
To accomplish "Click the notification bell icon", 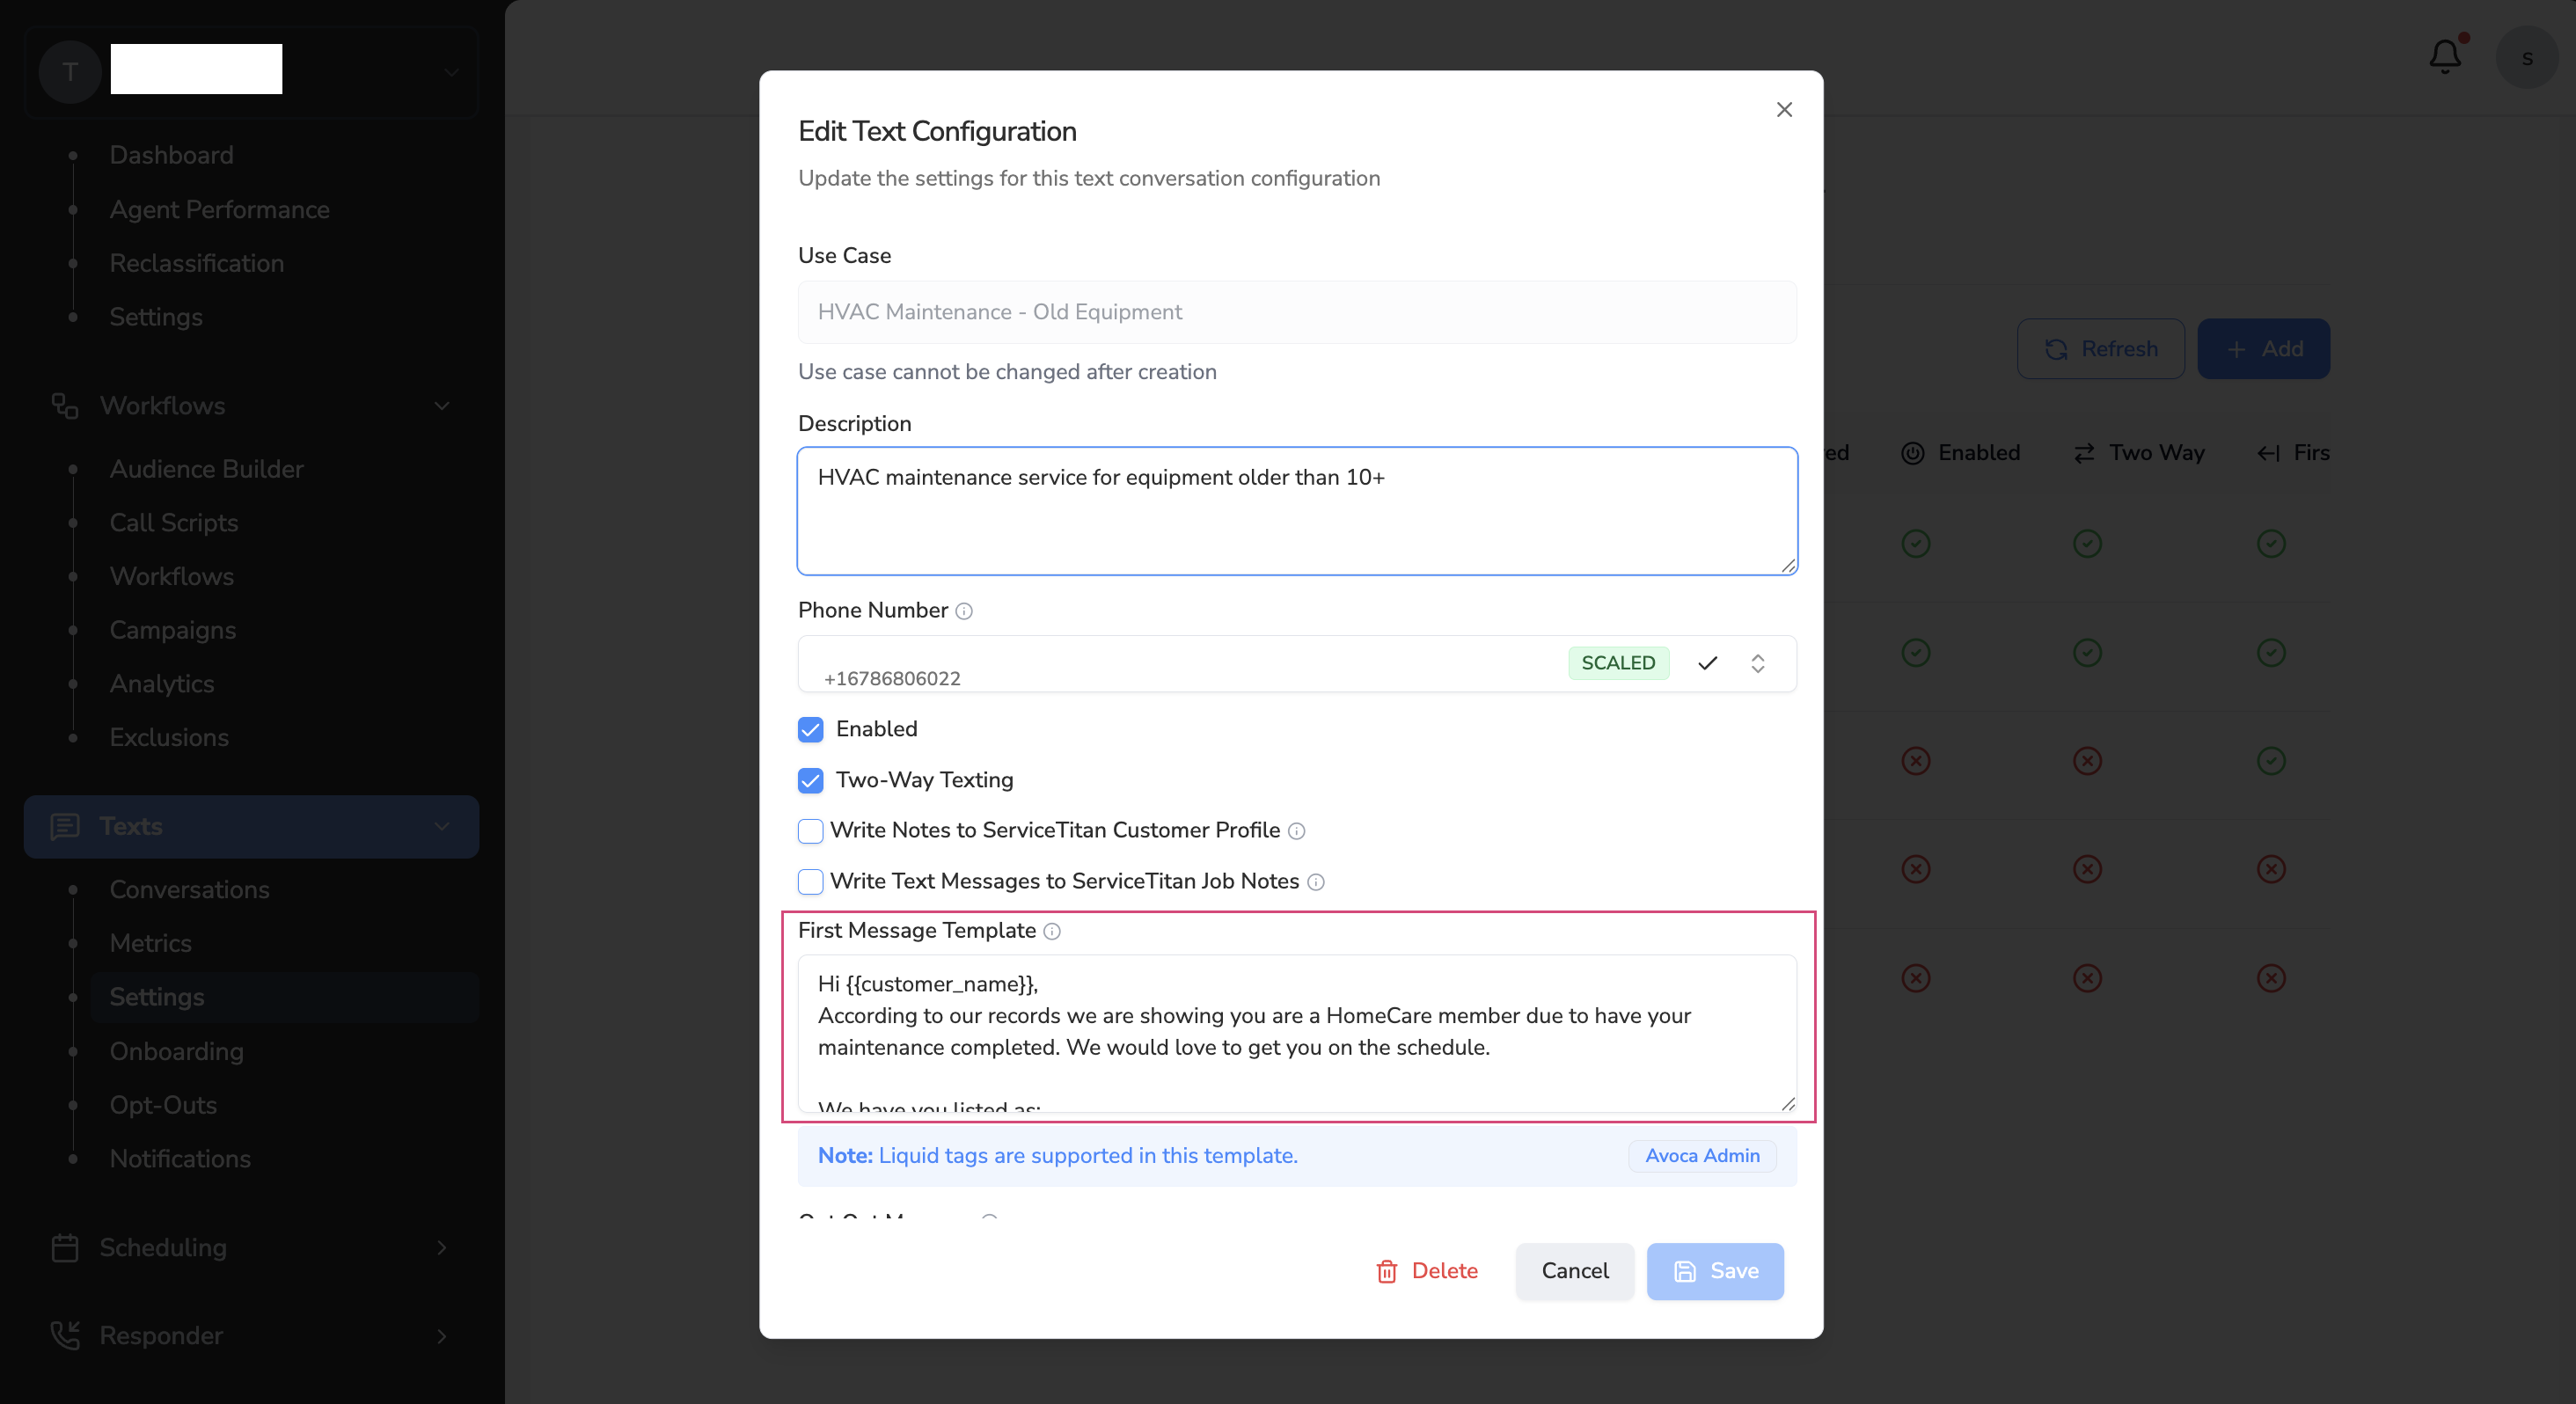I will click(x=2444, y=57).
